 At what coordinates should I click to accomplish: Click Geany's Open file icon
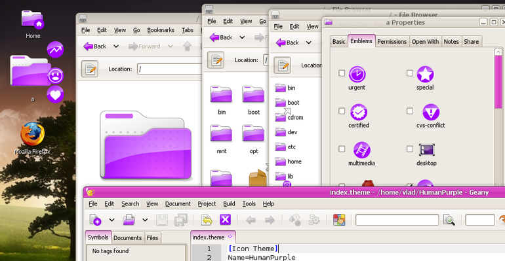click(129, 220)
